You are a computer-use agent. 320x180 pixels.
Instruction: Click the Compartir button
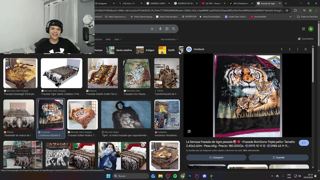pyautogui.click(x=216, y=157)
